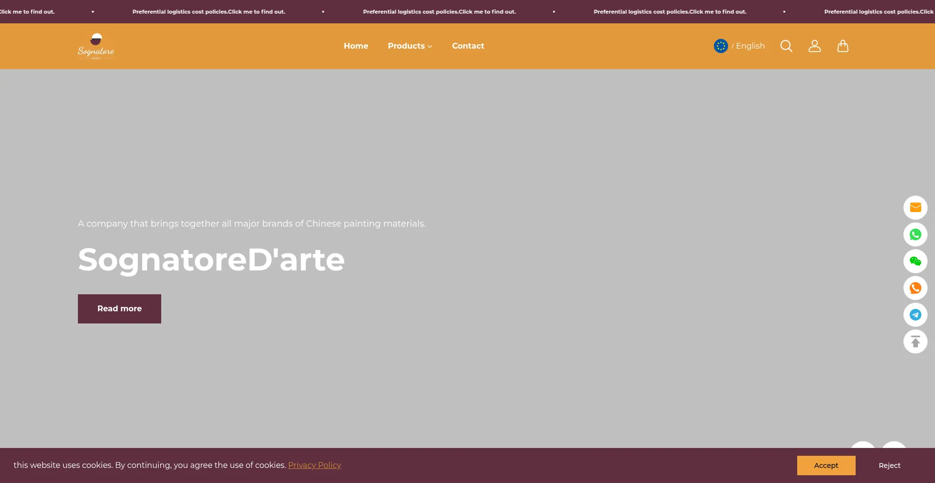Open the shopping bag cart

pos(842,46)
